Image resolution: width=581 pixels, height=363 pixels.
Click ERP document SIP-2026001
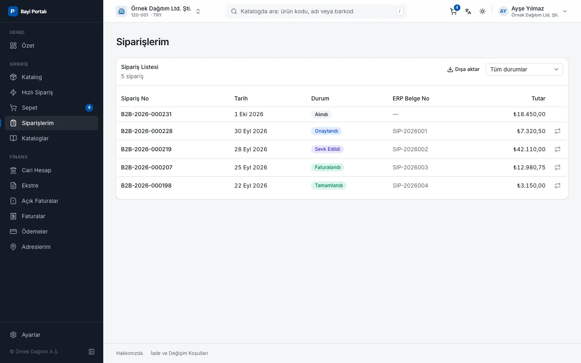tap(410, 131)
